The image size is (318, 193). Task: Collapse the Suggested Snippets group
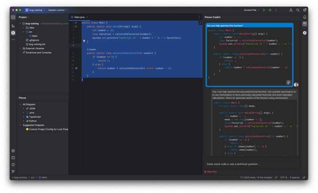coord(20,125)
